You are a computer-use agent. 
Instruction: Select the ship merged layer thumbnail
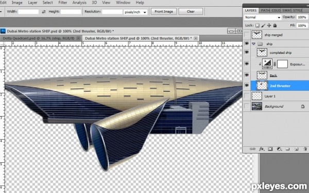click(x=257, y=35)
